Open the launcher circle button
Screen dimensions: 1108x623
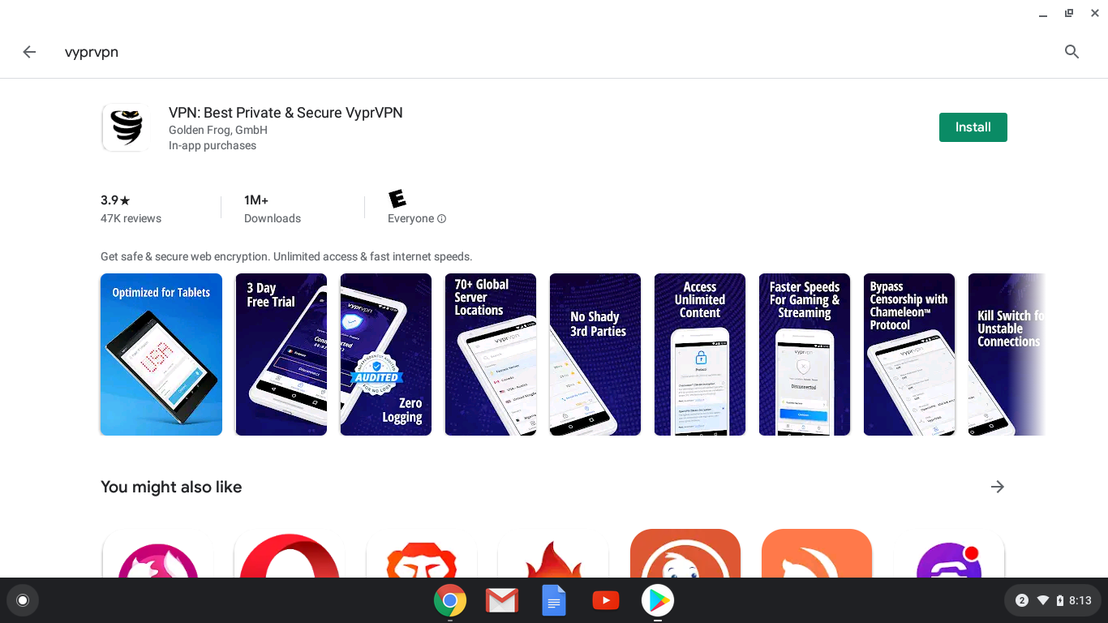tap(23, 600)
